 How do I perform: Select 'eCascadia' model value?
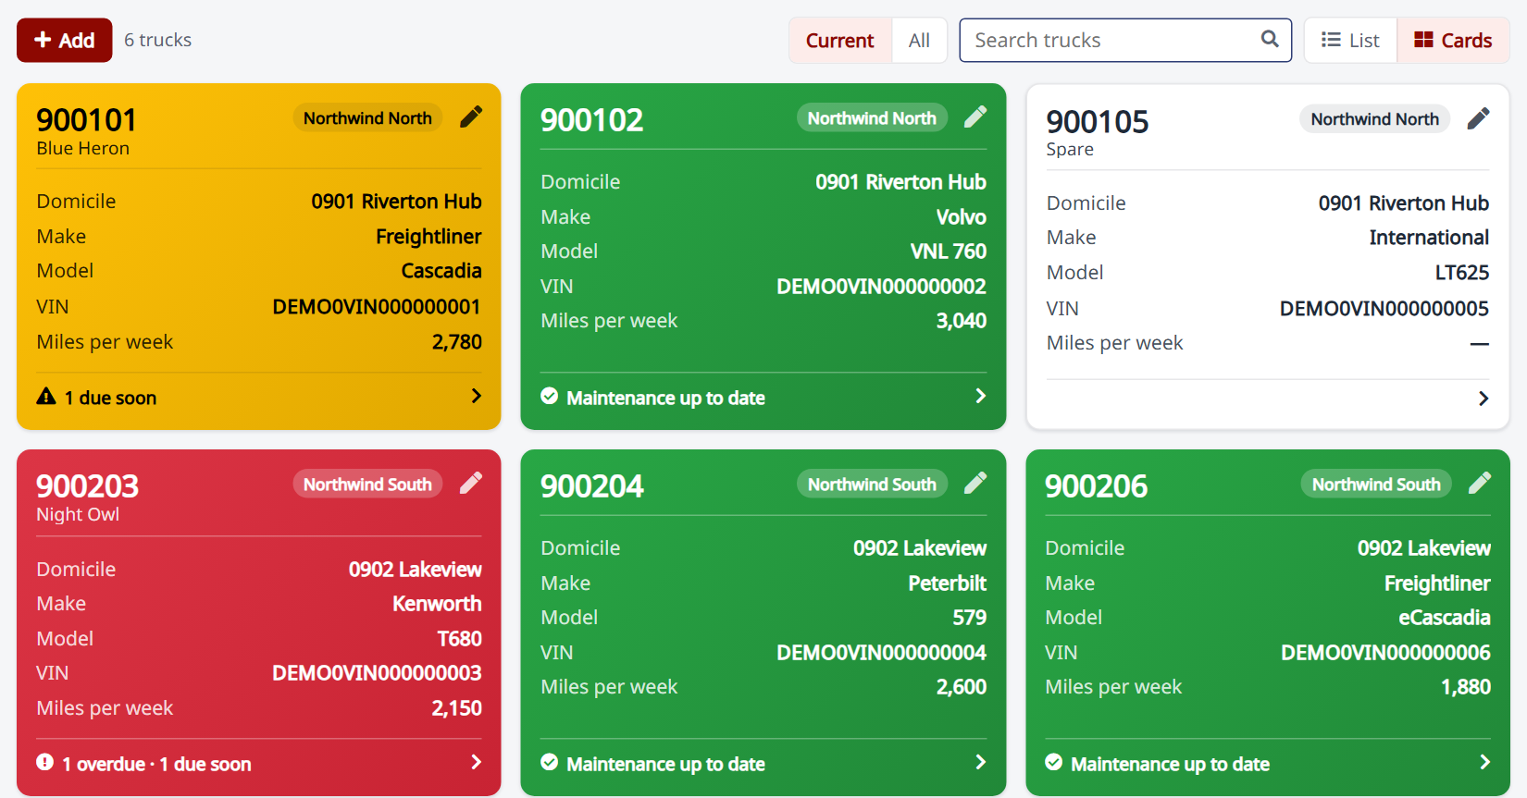(x=1444, y=618)
